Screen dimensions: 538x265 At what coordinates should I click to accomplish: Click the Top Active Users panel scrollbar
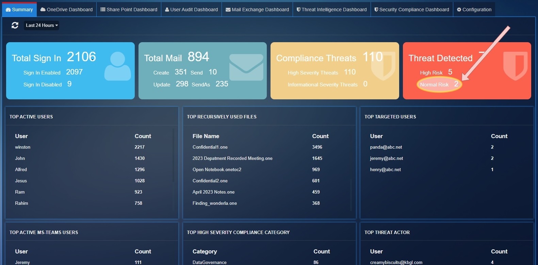click(x=173, y=155)
